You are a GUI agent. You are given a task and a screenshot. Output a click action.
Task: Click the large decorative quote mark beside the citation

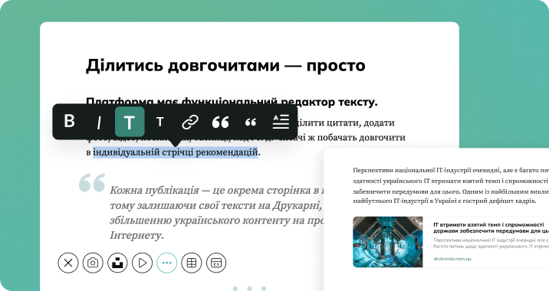coord(92,182)
